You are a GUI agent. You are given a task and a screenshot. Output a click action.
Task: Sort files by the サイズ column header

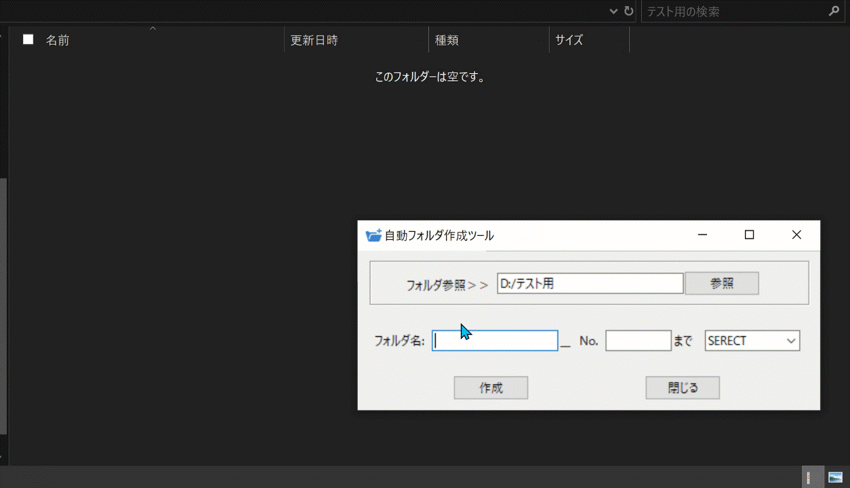(x=569, y=40)
